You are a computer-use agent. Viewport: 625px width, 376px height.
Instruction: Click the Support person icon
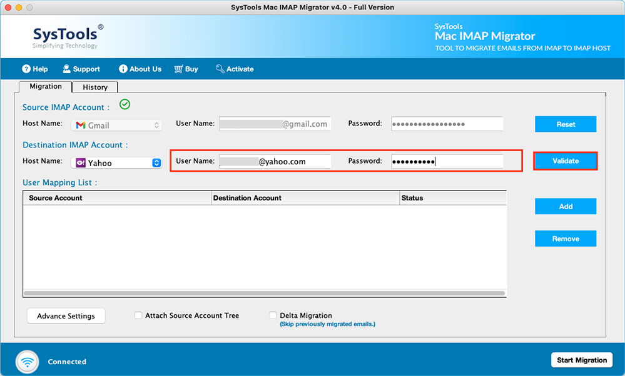click(66, 69)
